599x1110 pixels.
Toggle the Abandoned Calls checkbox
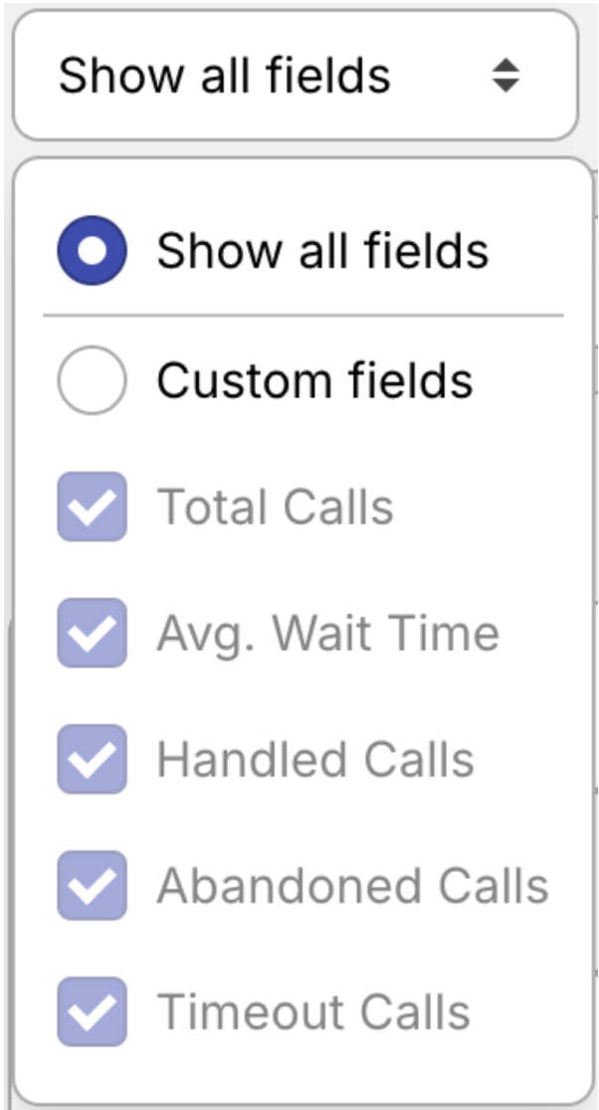point(92,886)
